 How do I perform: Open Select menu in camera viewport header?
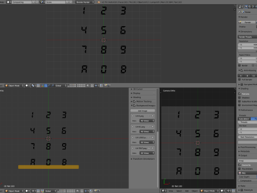179,191
